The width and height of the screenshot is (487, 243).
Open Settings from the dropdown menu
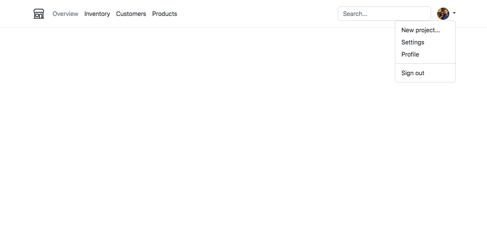pos(425,42)
